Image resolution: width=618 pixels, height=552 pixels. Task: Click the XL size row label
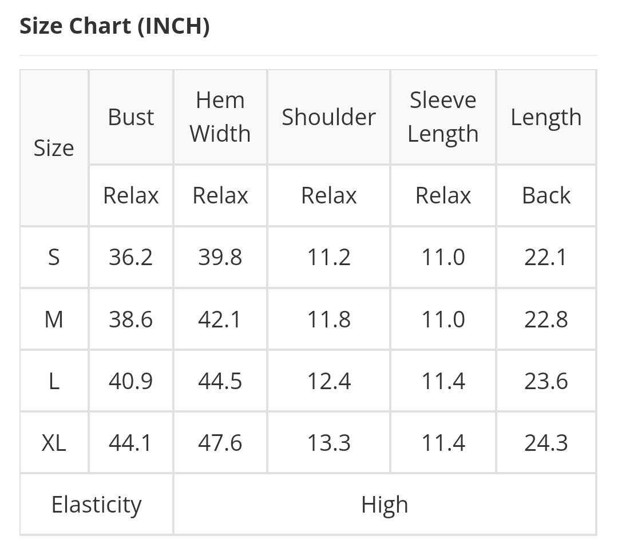54,442
